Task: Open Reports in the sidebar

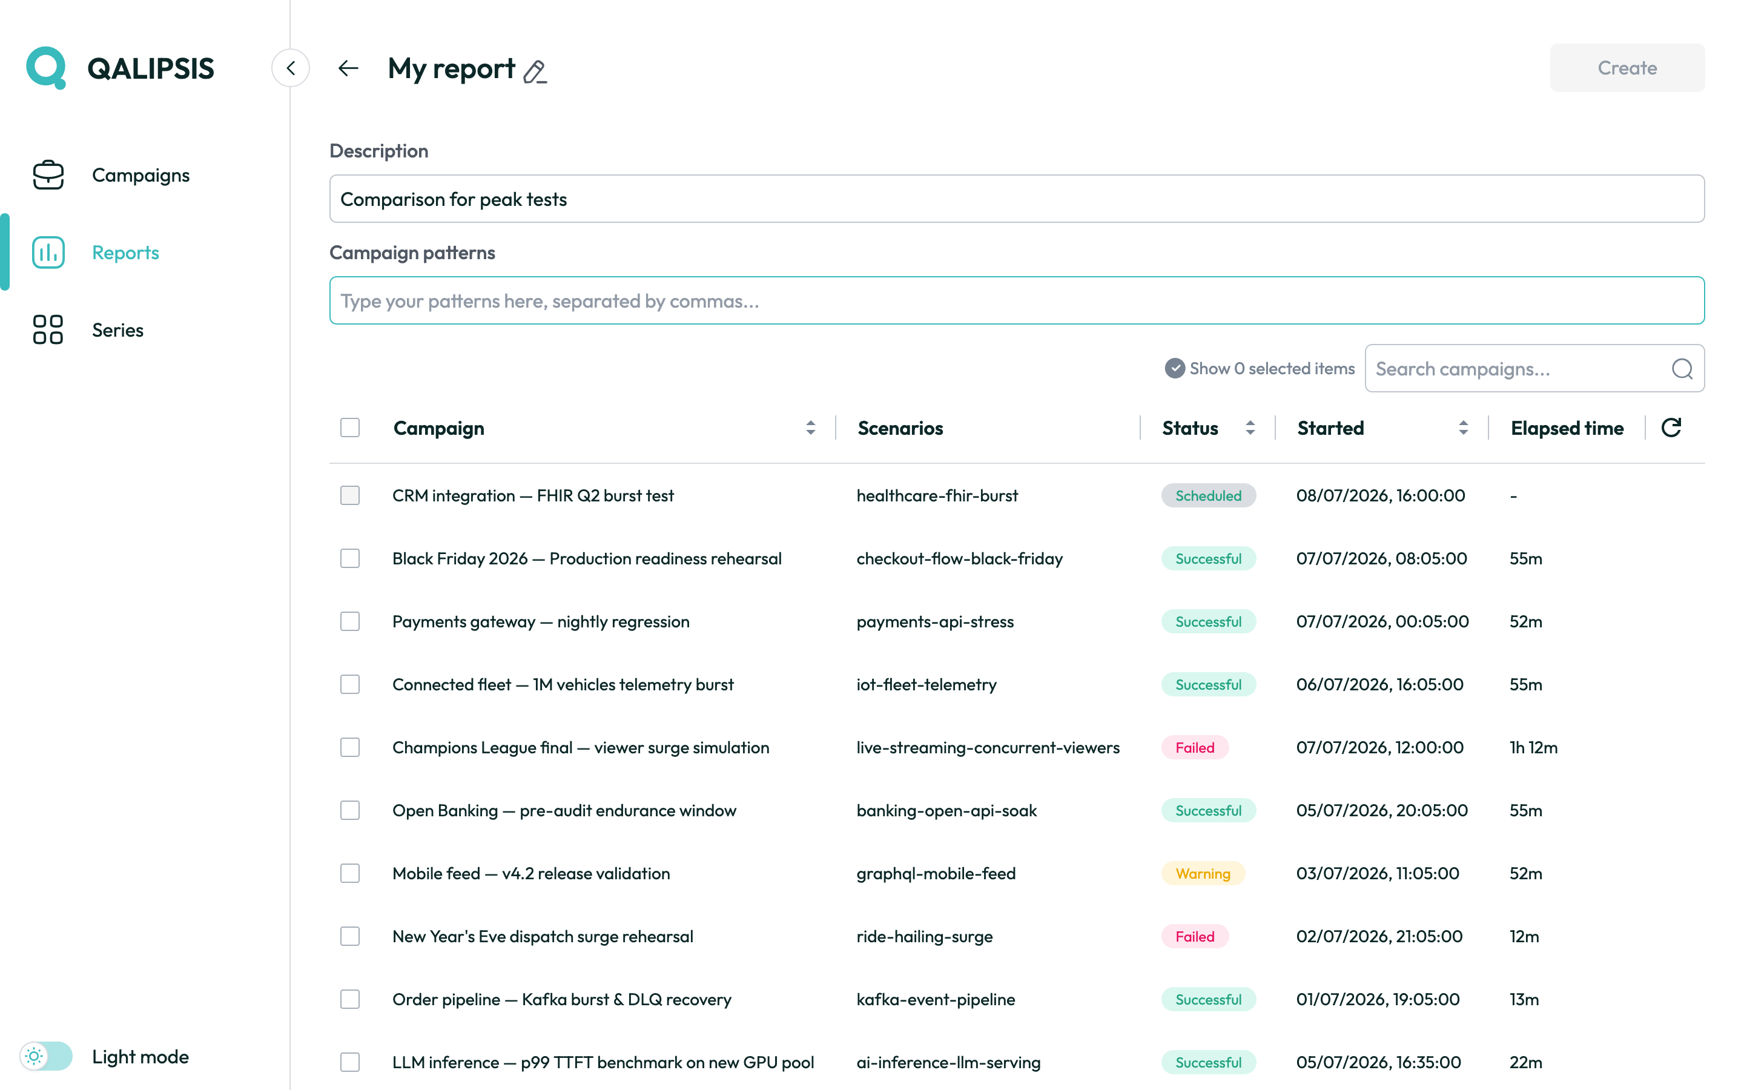Action: point(125,253)
